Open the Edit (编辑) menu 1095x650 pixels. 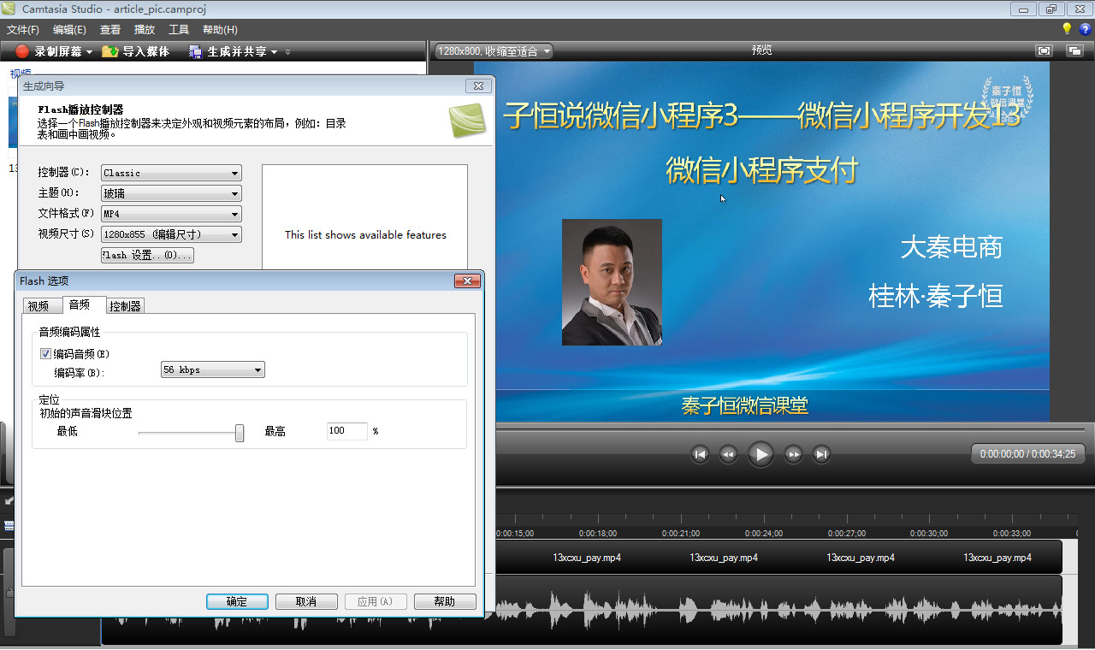click(69, 30)
